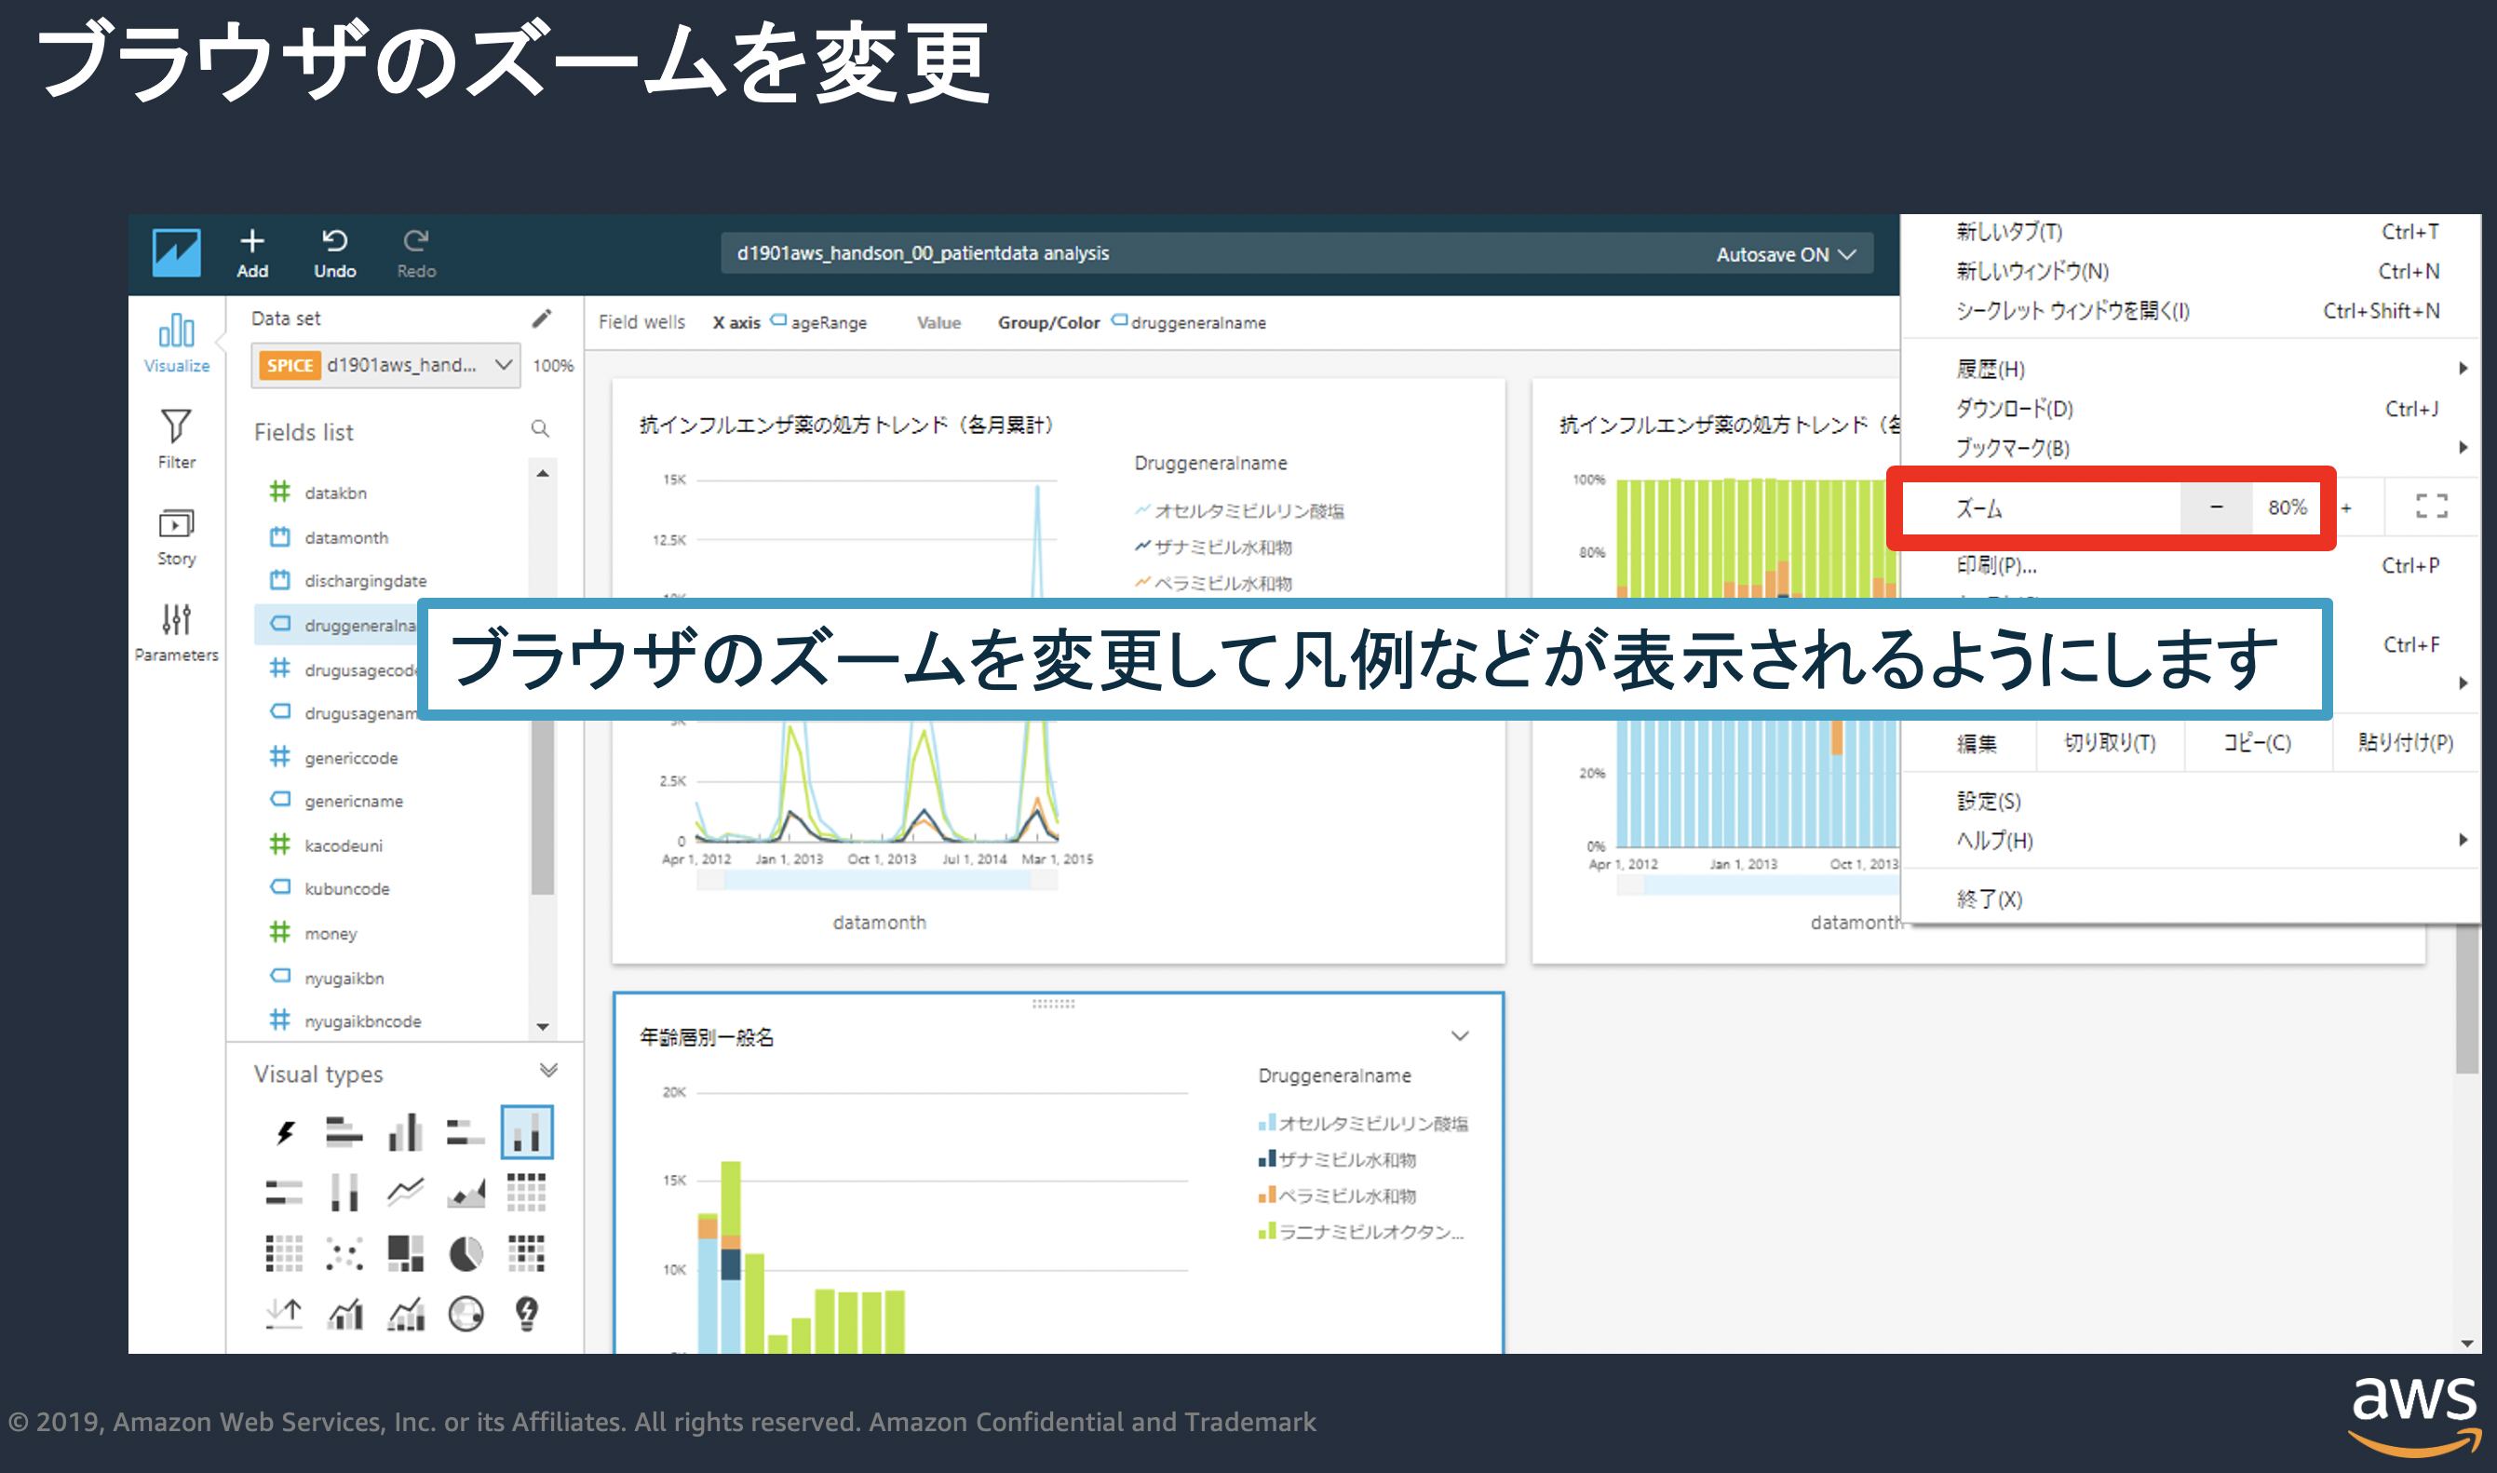Open the Filter panel

pos(177,439)
